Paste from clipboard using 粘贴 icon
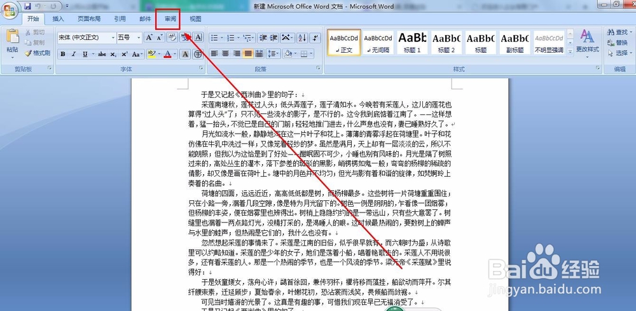Screen dimensions: 636x311 (12, 36)
